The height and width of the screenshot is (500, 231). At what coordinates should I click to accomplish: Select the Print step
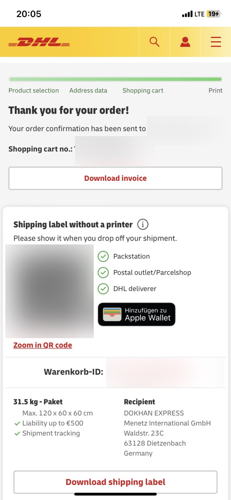(x=215, y=90)
